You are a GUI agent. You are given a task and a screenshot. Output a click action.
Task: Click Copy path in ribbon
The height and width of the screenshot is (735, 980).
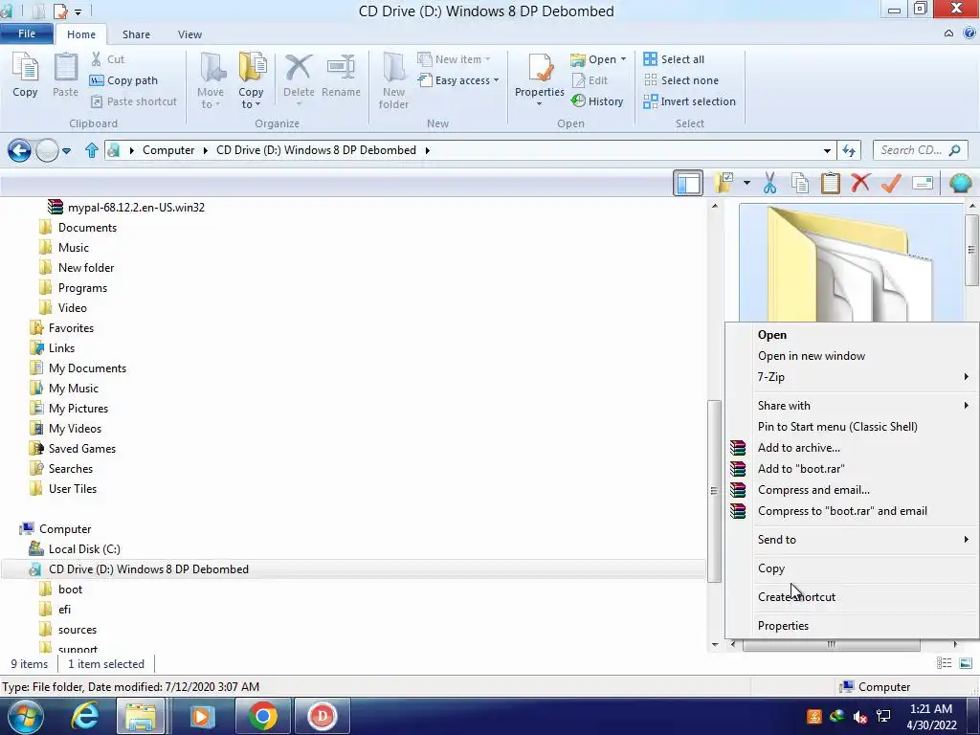click(123, 80)
